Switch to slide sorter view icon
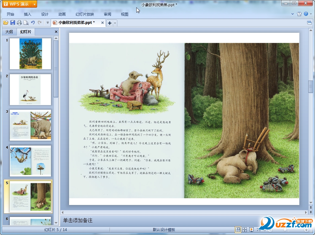This screenshot has height=235, width=315. coord(244,229)
